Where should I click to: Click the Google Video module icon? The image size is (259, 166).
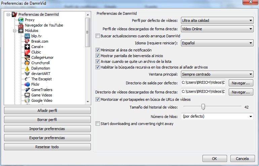click(27, 100)
